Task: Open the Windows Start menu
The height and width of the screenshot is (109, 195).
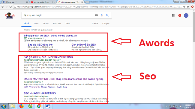Action: tap(4, 106)
